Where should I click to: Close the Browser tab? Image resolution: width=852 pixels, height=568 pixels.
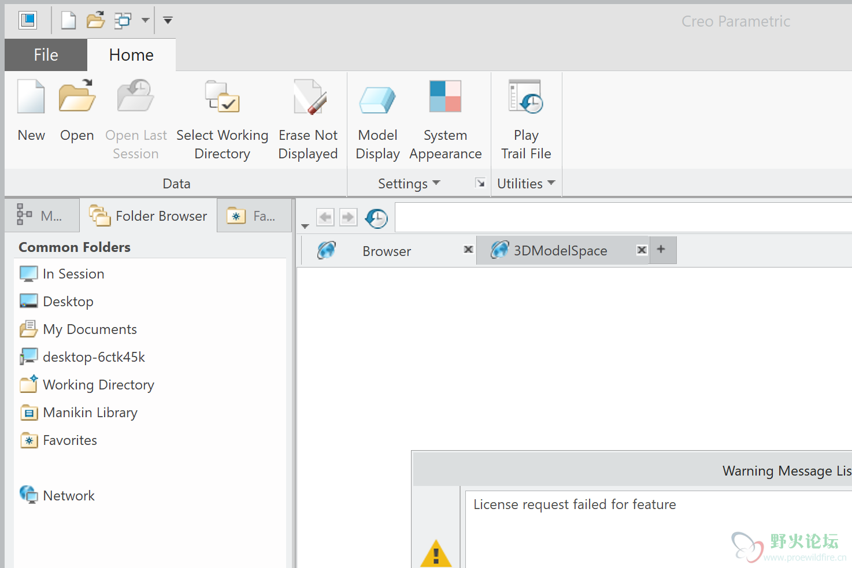pos(468,250)
